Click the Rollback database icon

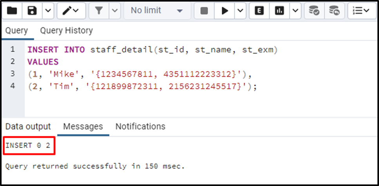click(335, 11)
